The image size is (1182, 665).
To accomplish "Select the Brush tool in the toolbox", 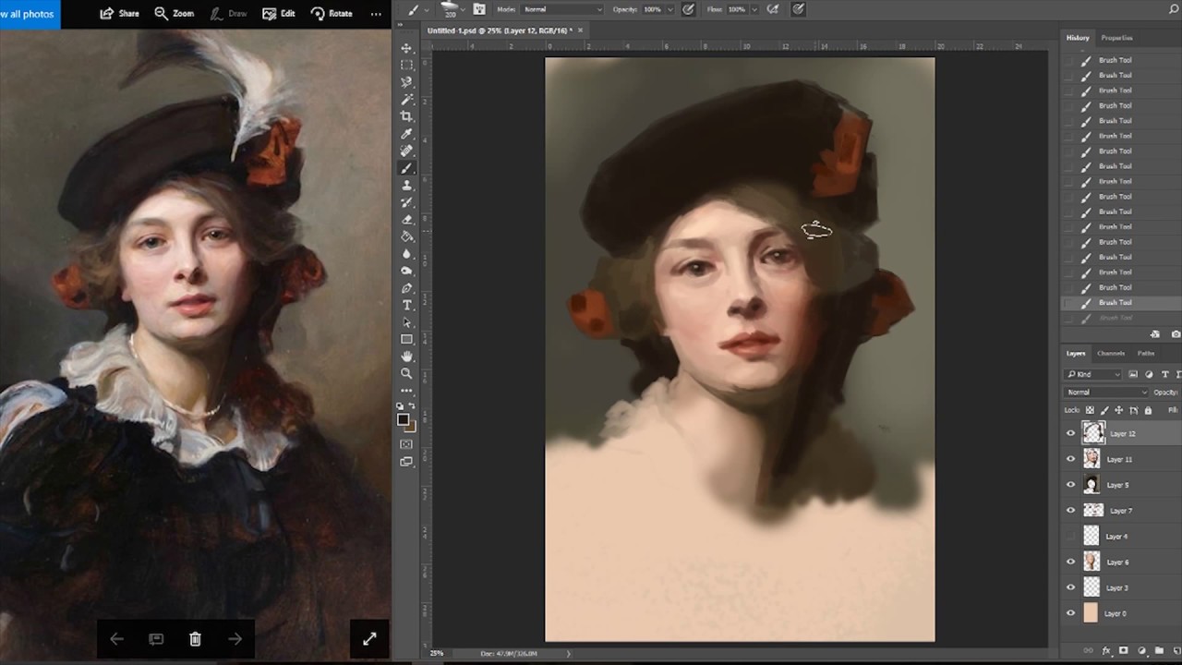I will click(406, 168).
